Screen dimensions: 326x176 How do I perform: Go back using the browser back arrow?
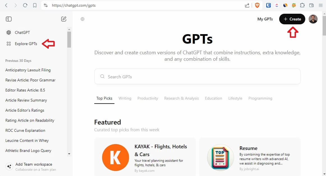tap(6, 5)
